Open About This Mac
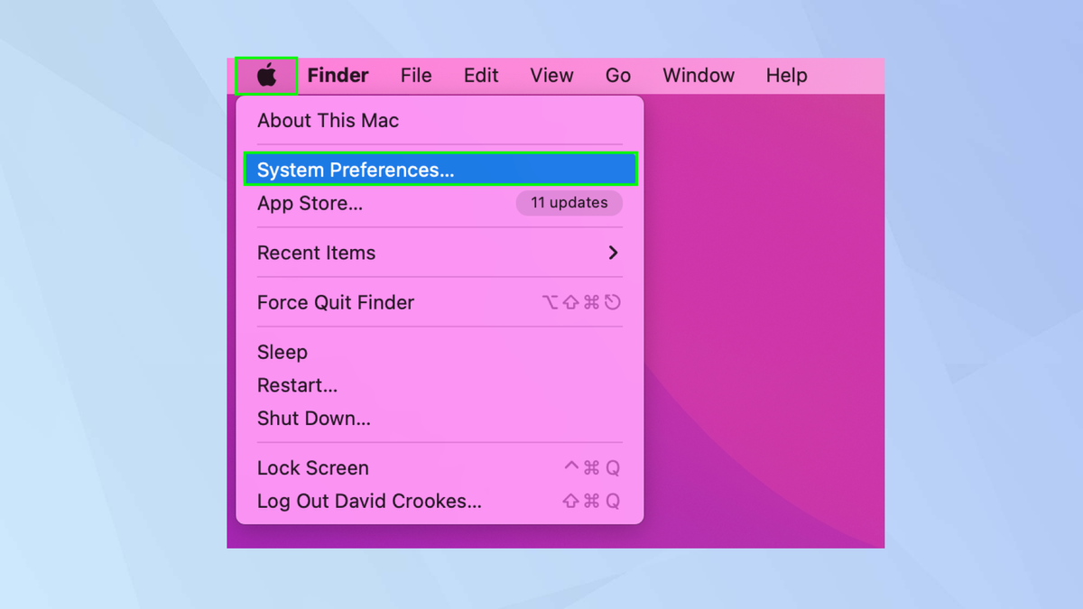This screenshot has height=609, width=1083. pos(328,120)
